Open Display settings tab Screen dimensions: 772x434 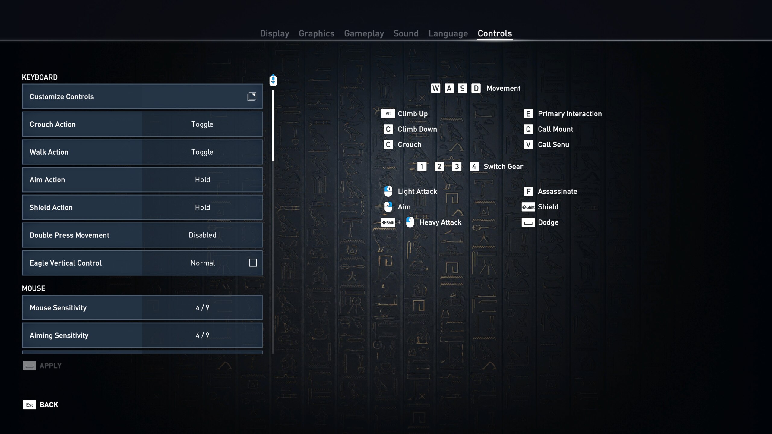(274, 33)
